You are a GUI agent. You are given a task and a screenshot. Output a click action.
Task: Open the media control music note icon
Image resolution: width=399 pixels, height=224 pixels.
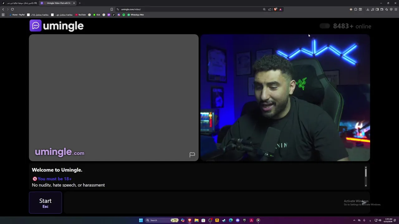point(373,9)
